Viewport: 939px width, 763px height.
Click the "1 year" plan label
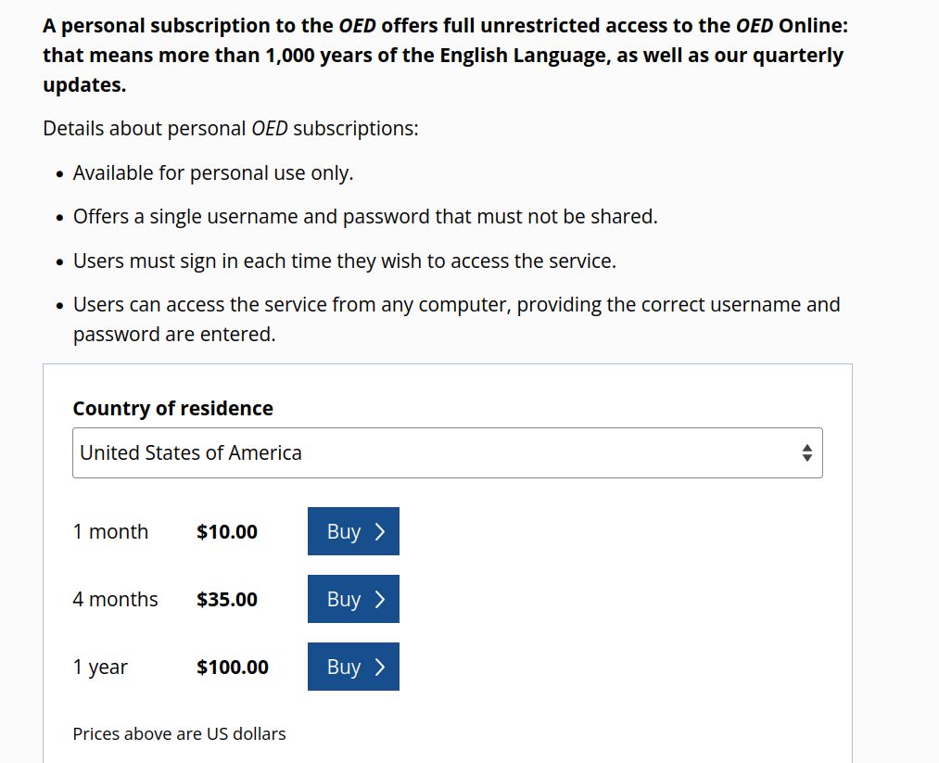click(100, 668)
